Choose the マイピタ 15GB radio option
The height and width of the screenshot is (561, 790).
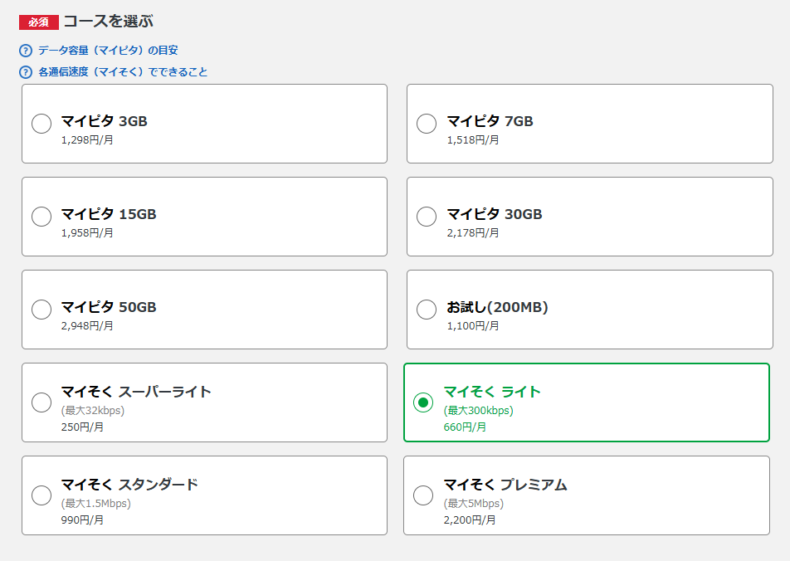(x=41, y=217)
